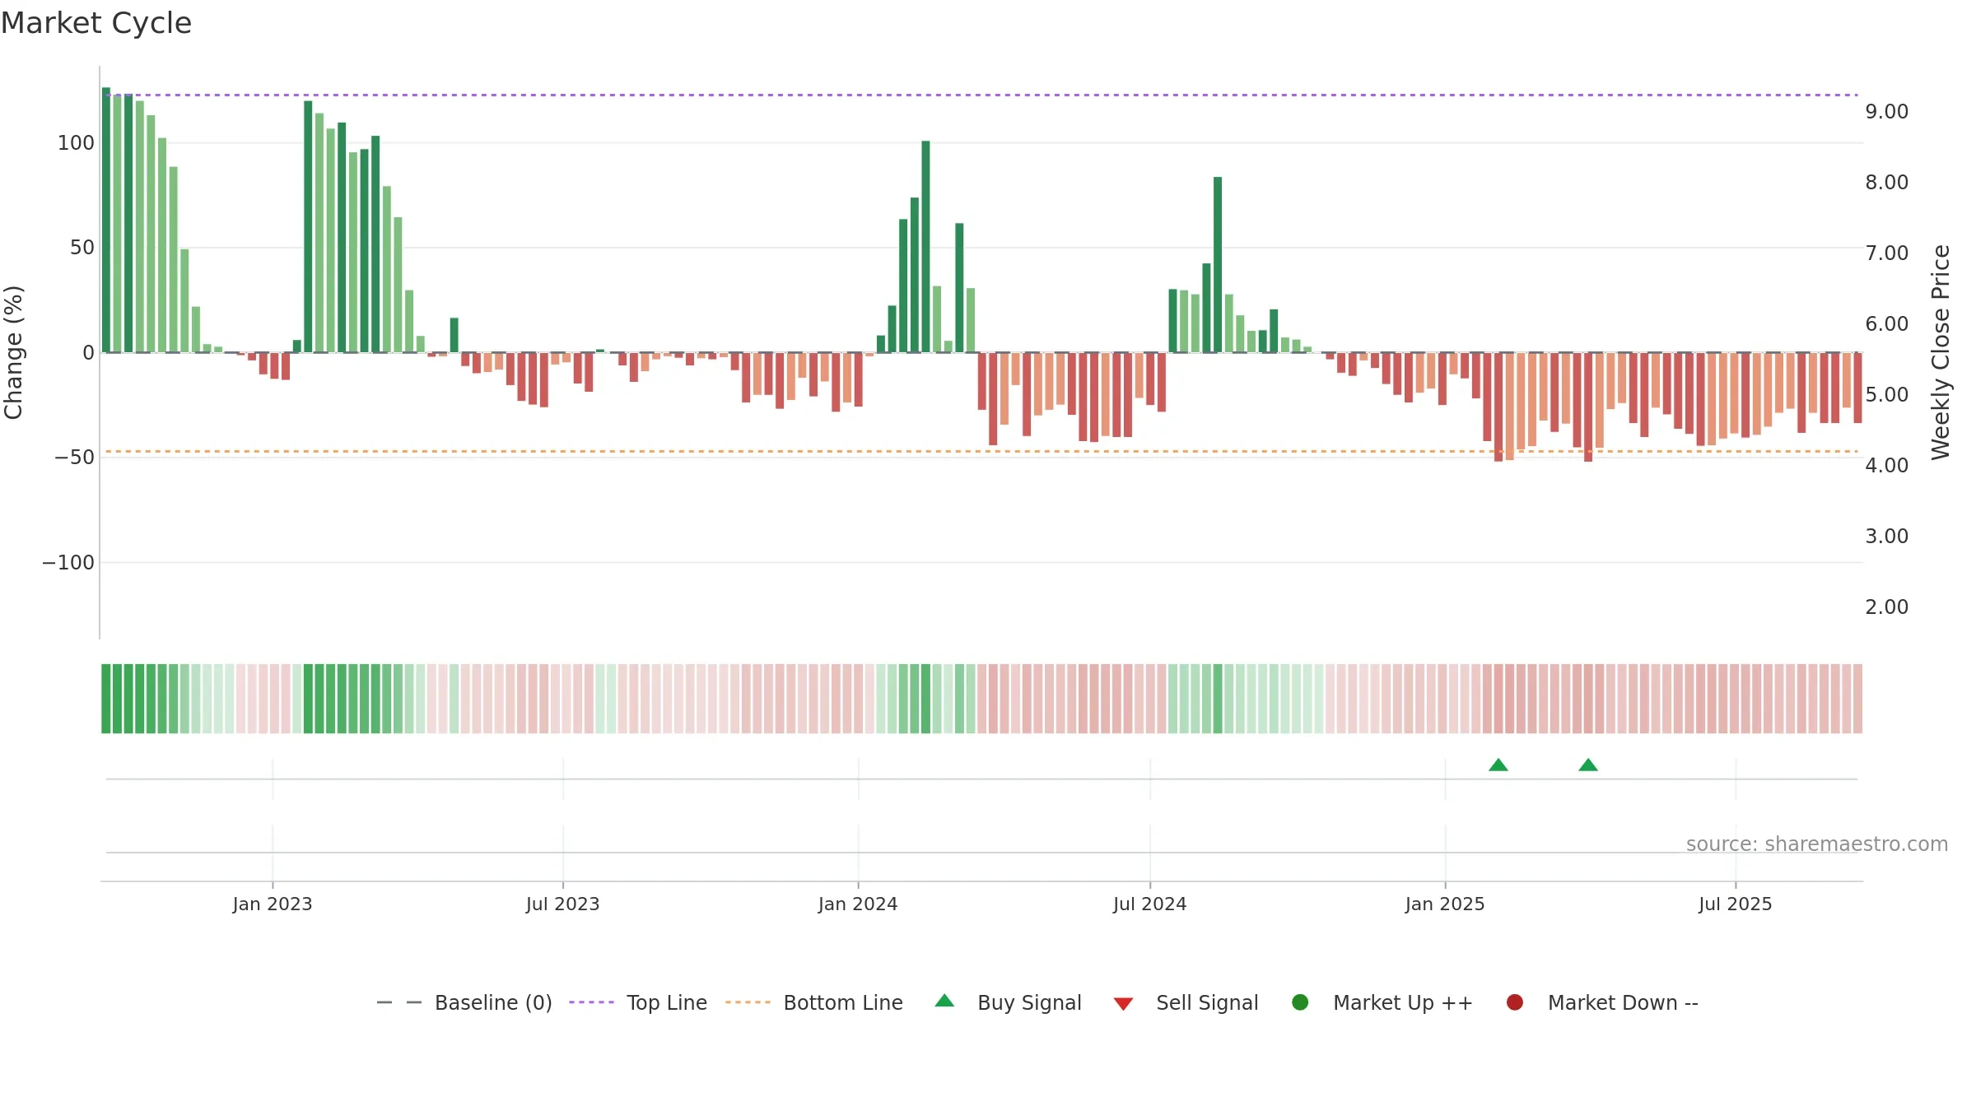Toggle the Top Line legend label
Screen dimensions: 1976x1111
[x=667, y=1003]
